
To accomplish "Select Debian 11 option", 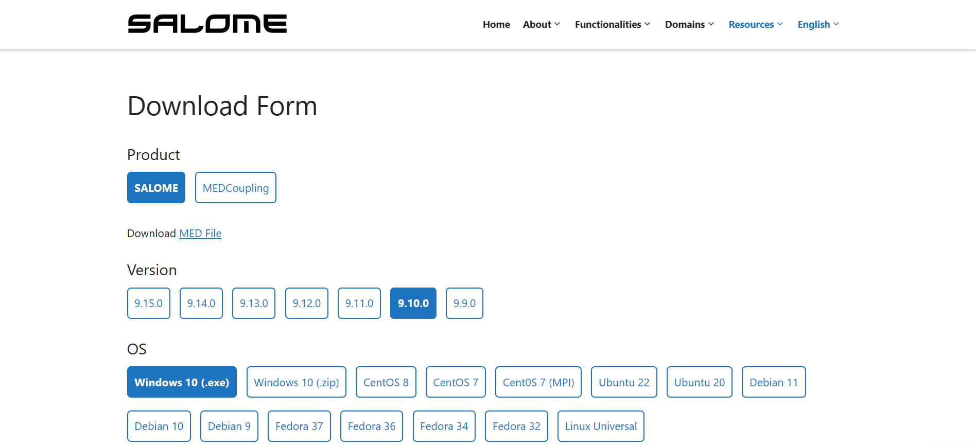I will 774,382.
